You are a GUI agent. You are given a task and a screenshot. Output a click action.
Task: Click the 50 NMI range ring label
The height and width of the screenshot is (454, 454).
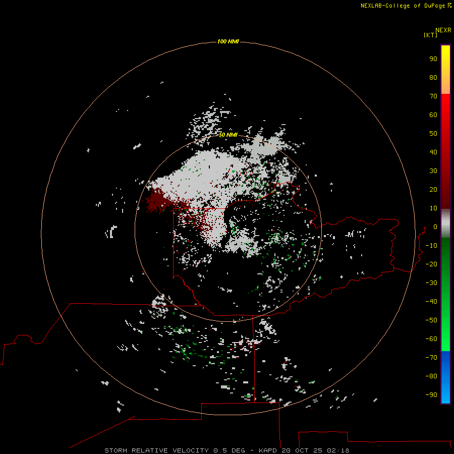[x=228, y=135]
